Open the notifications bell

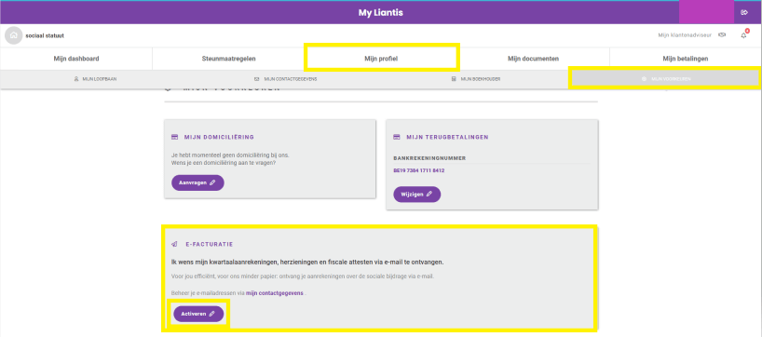click(743, 35)
